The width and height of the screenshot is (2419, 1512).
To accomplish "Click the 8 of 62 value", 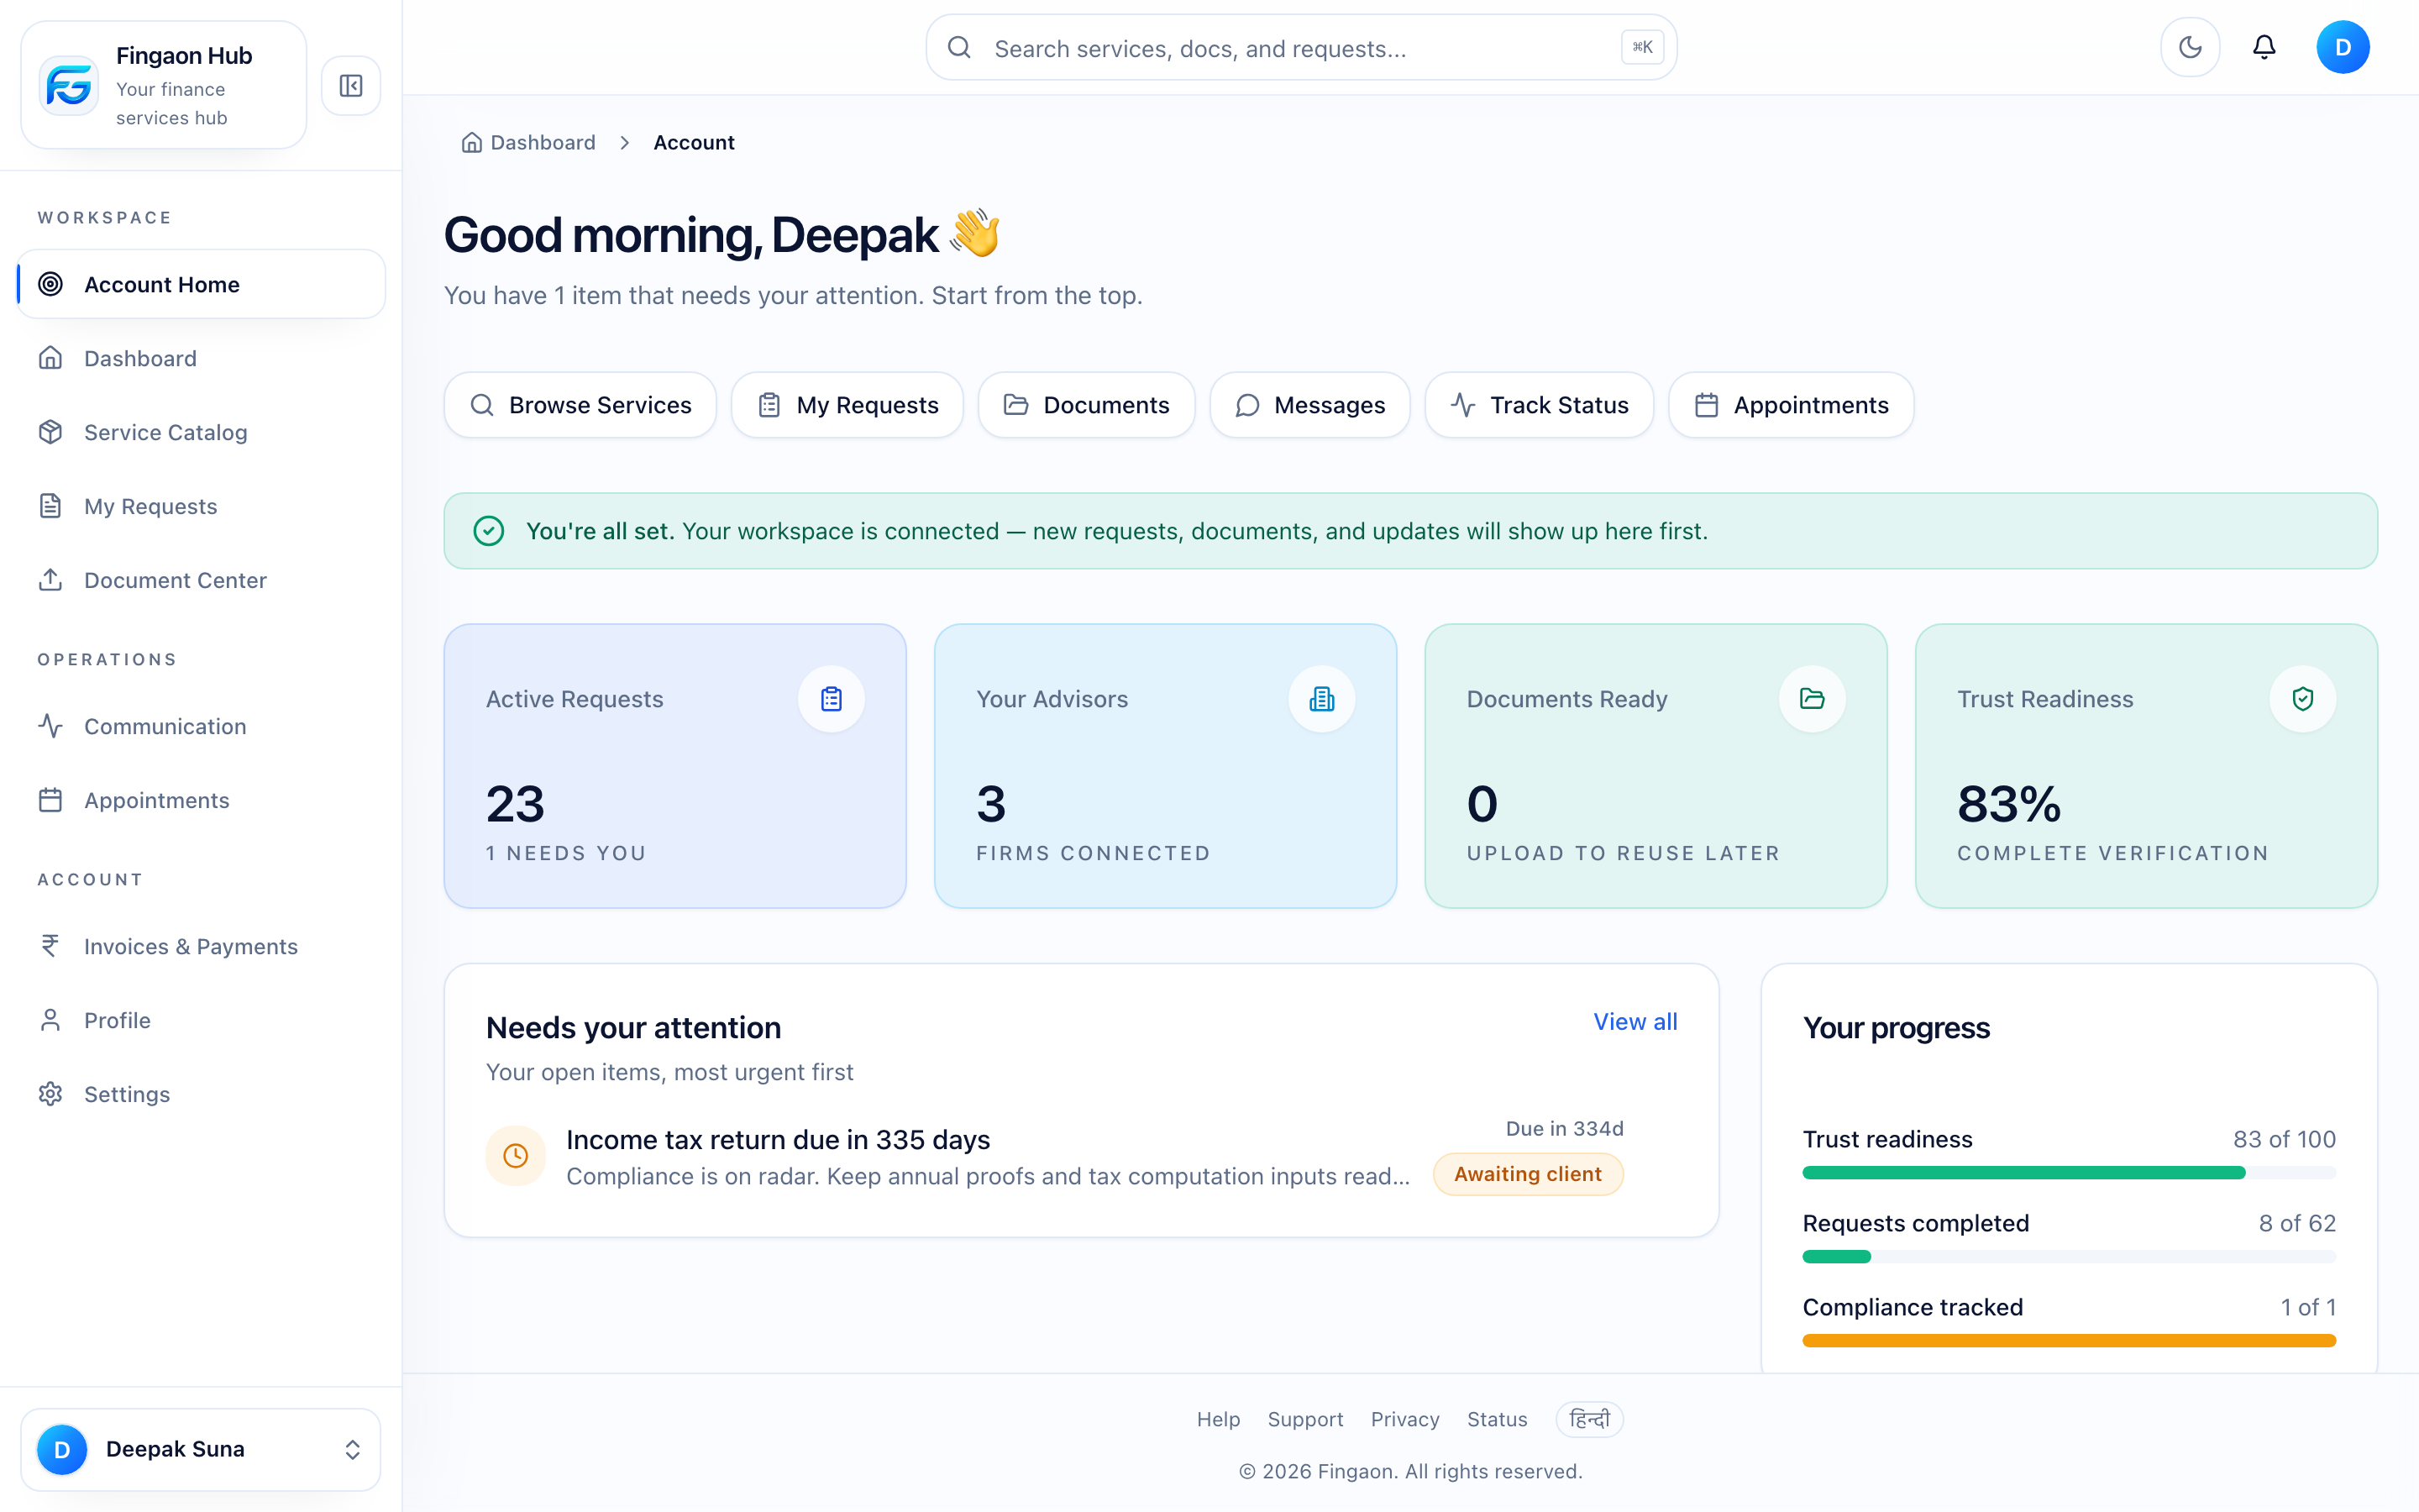I will tap(2297, 1223).
